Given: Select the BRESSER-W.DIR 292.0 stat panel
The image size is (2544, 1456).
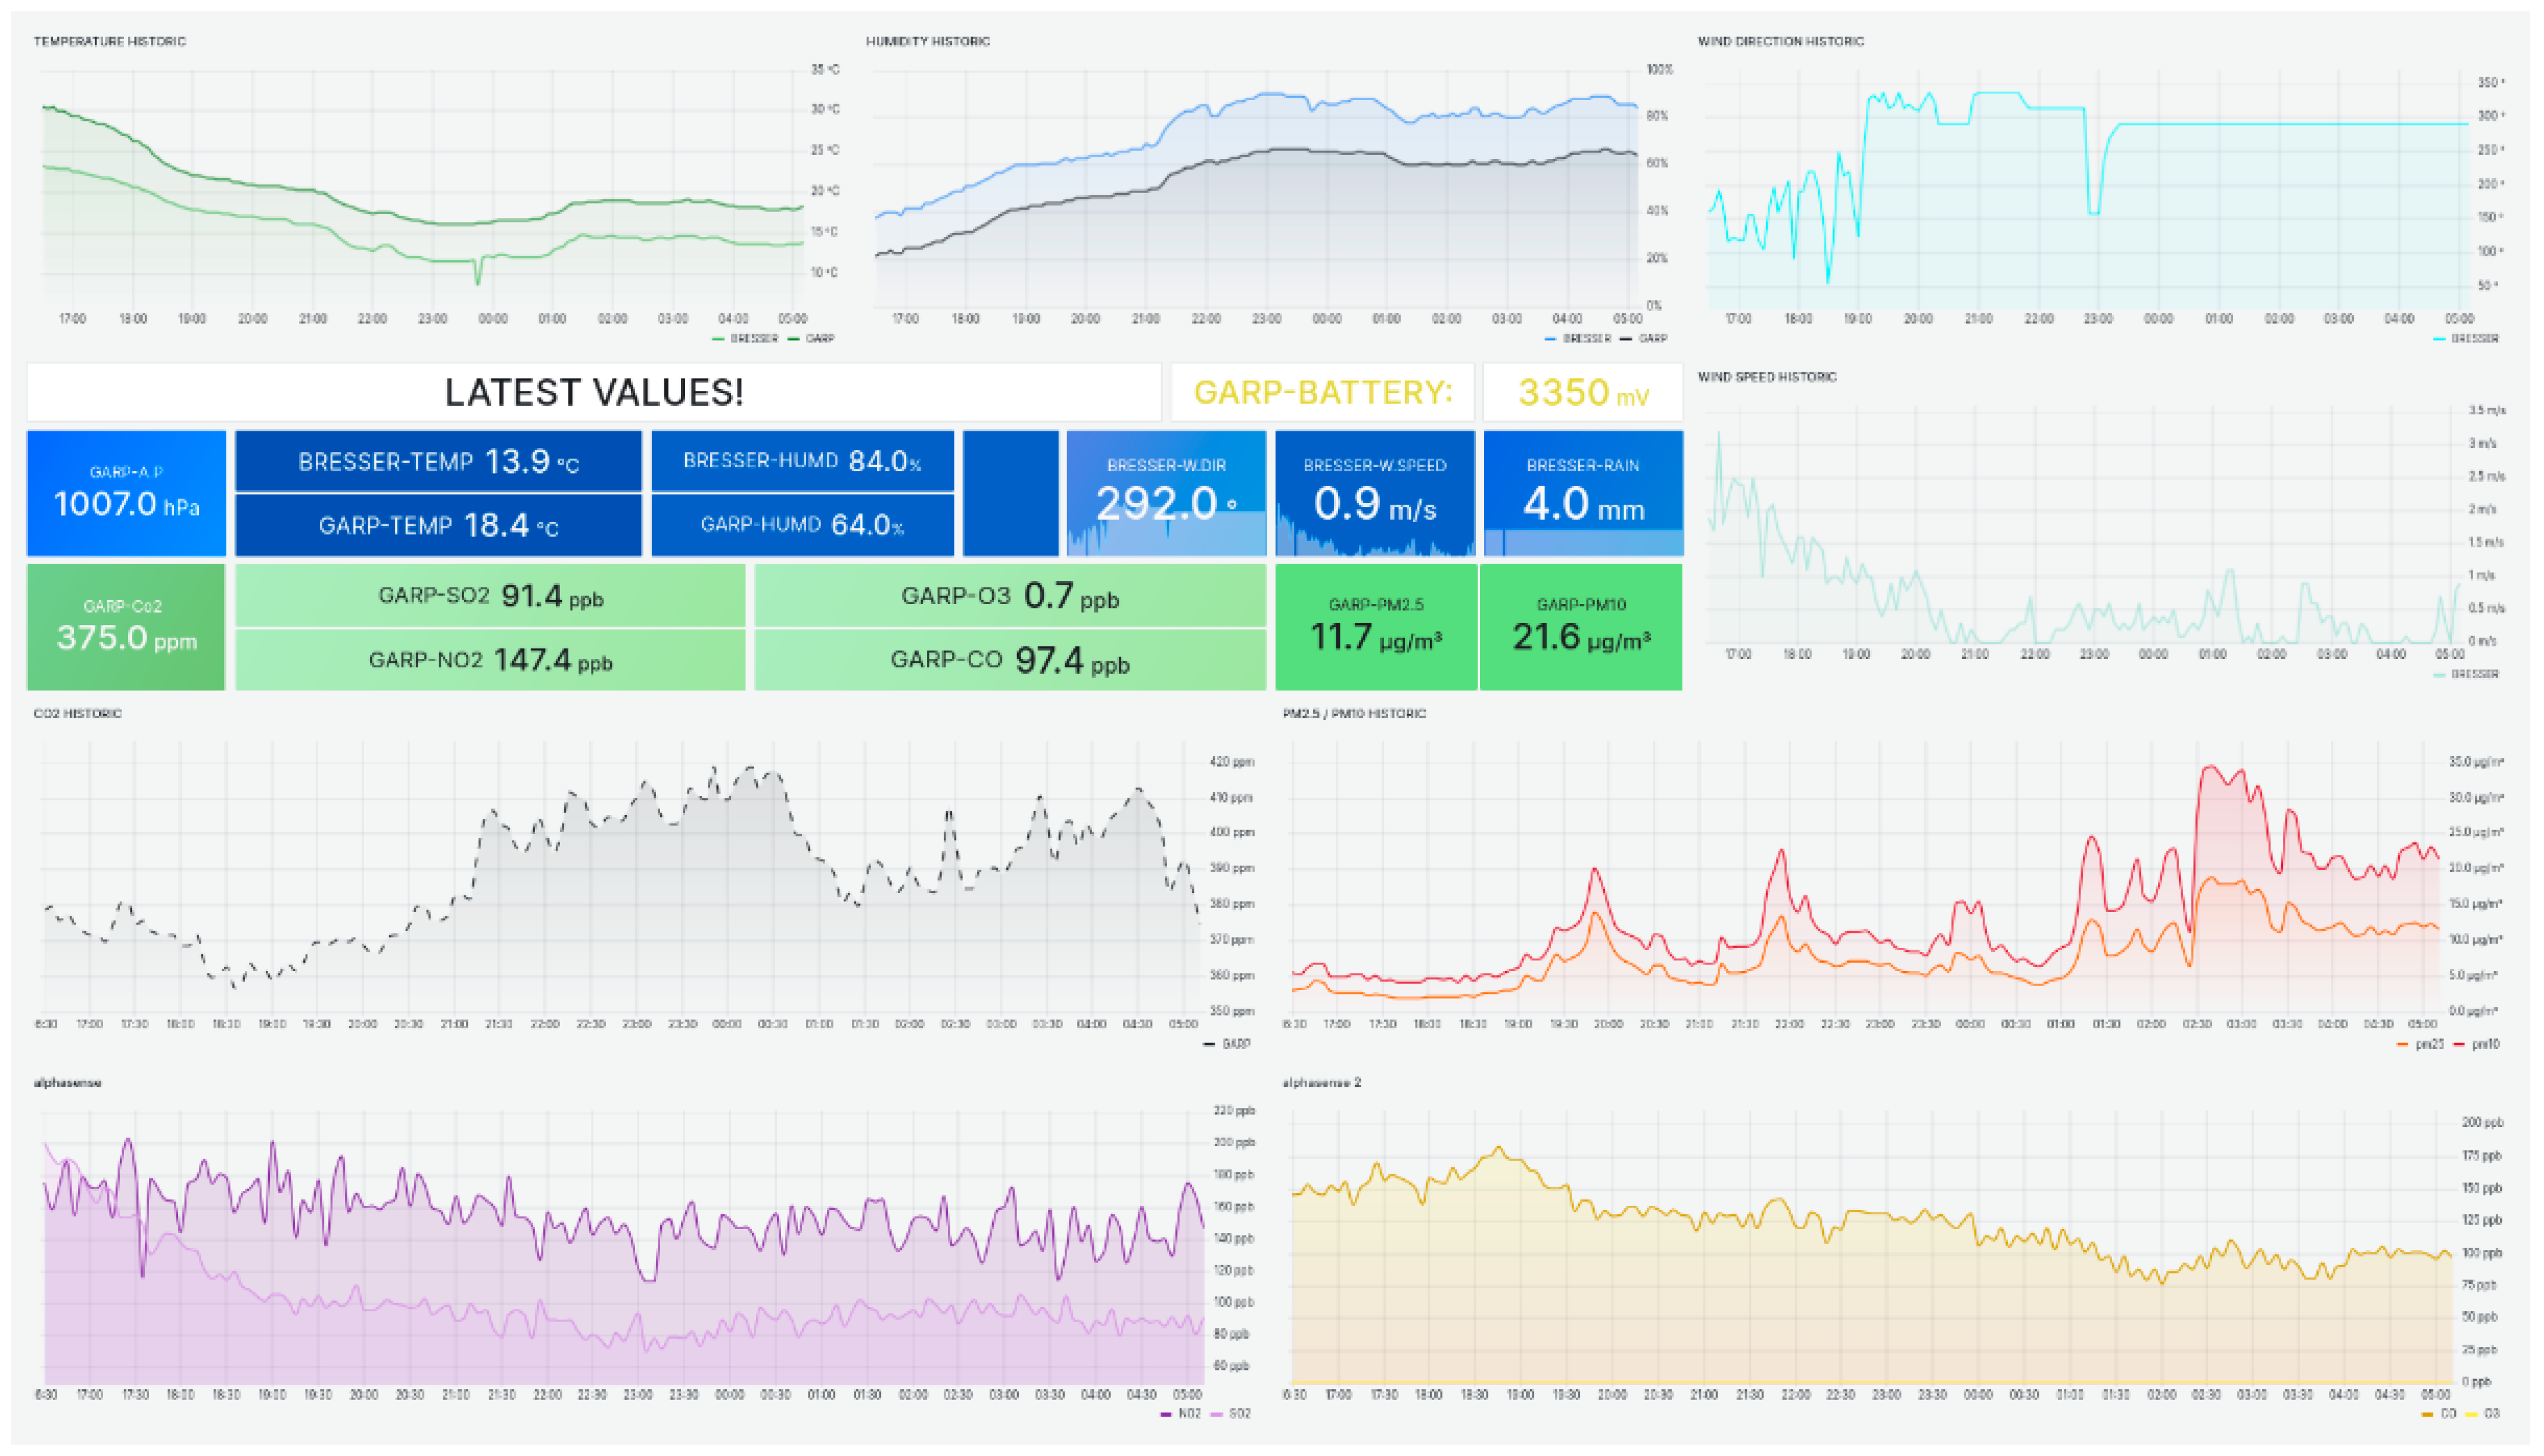Looking at the screenshot, I should click(x=1166, y=493).
